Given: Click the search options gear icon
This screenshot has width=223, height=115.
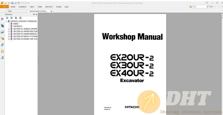Looking at the screenshot, I should pos(211,7).
